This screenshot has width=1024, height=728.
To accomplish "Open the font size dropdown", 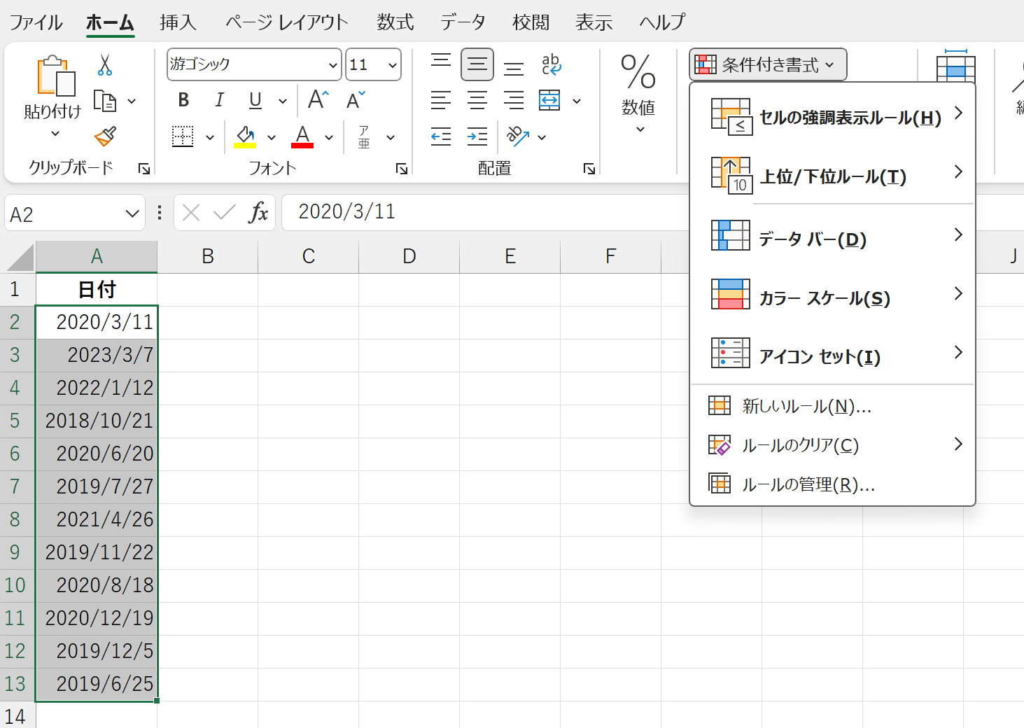I will (392, 65).
